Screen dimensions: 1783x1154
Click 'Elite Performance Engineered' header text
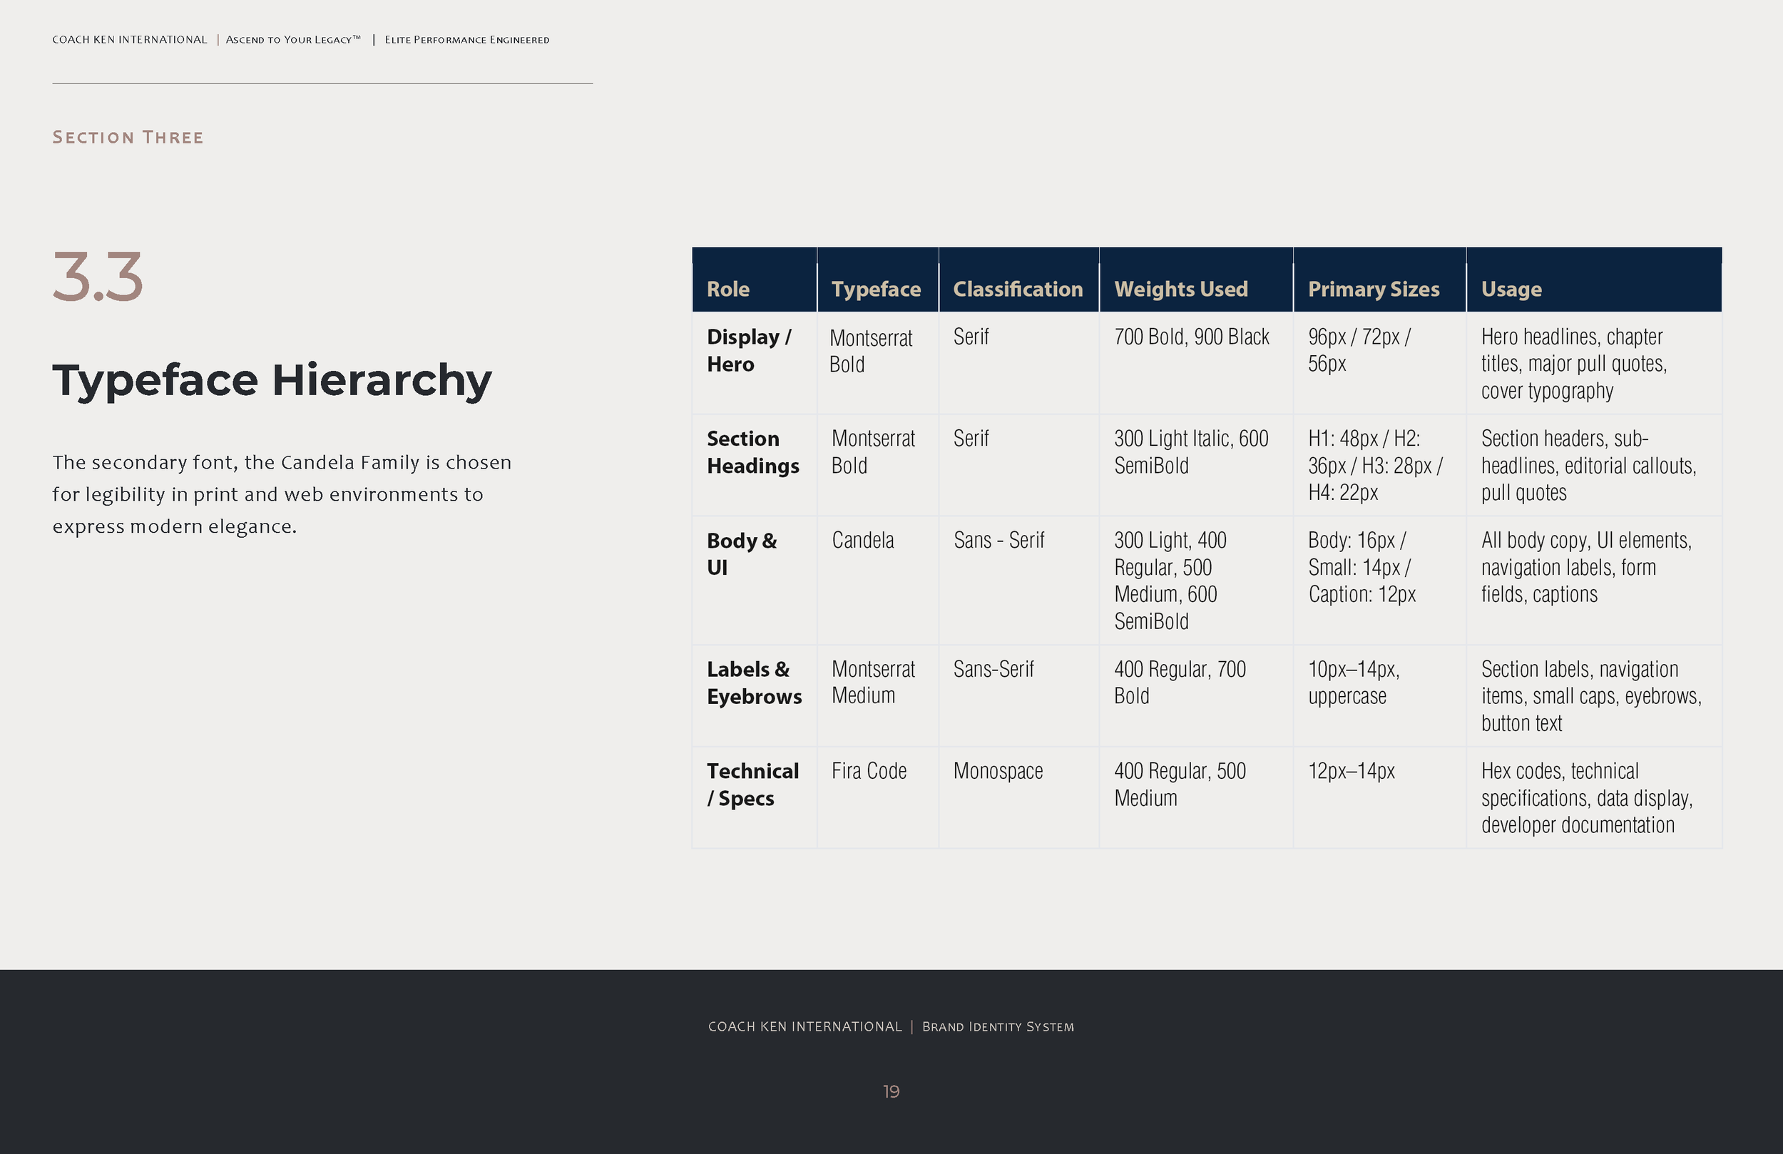click(x=466, y=40)
